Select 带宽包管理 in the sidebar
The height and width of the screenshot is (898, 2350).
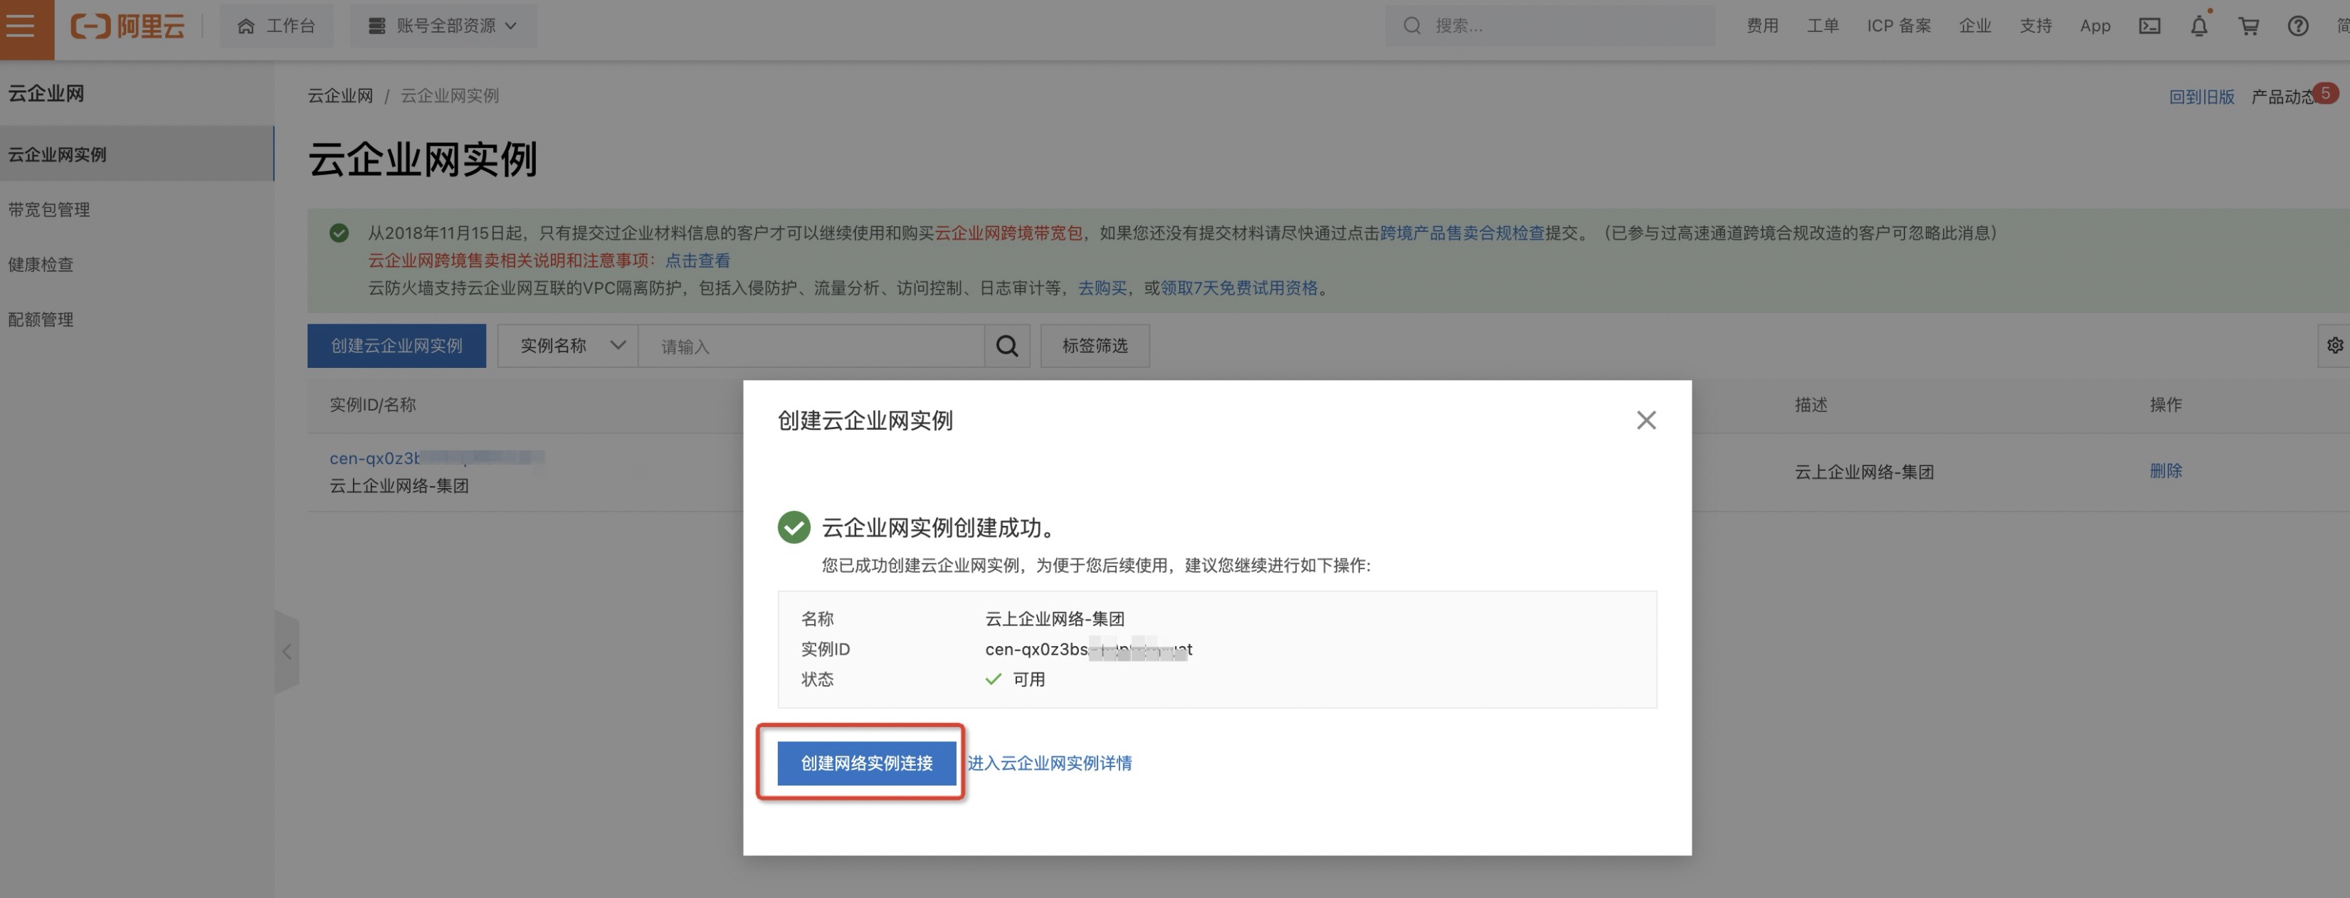[49, 210]
